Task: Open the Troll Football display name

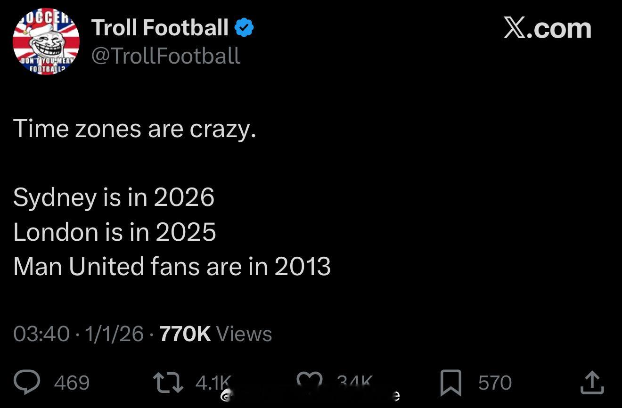Action: click(160, 28)
